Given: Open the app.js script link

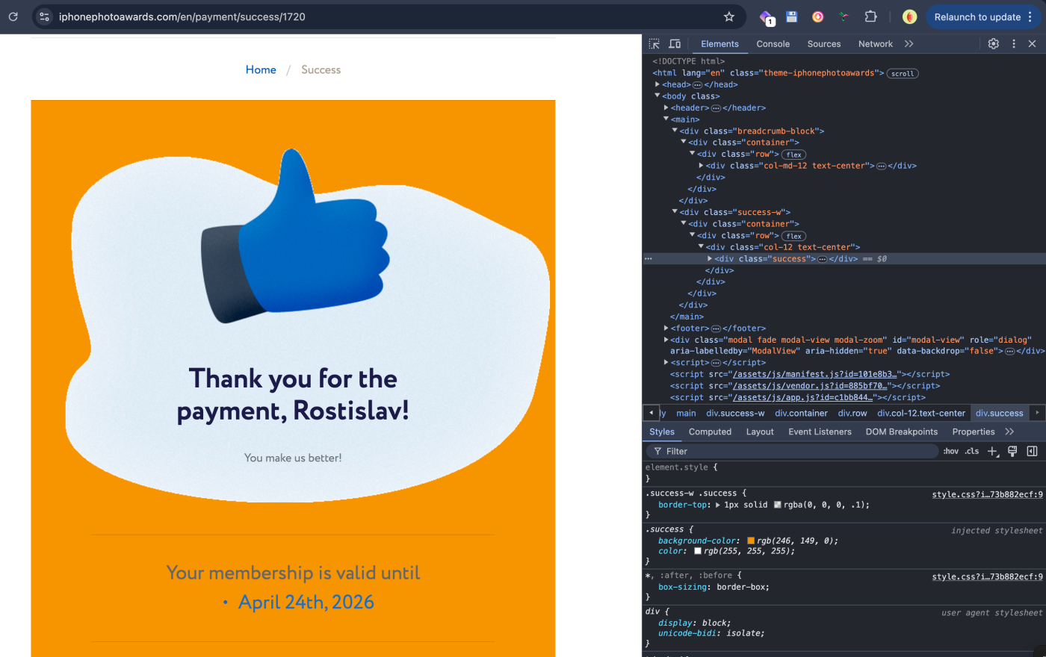Looking at the screenshot, I should (x=803, y=397).
